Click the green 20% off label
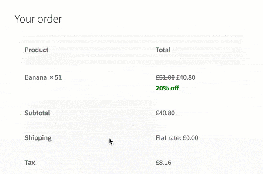This screenshot has width=263, height=174. 167,88
